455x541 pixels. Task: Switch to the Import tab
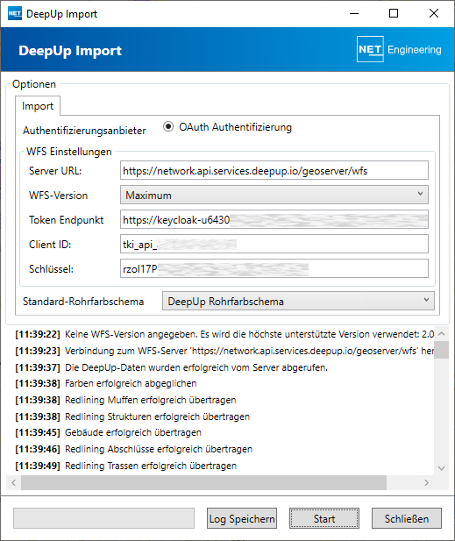point(38,106)
